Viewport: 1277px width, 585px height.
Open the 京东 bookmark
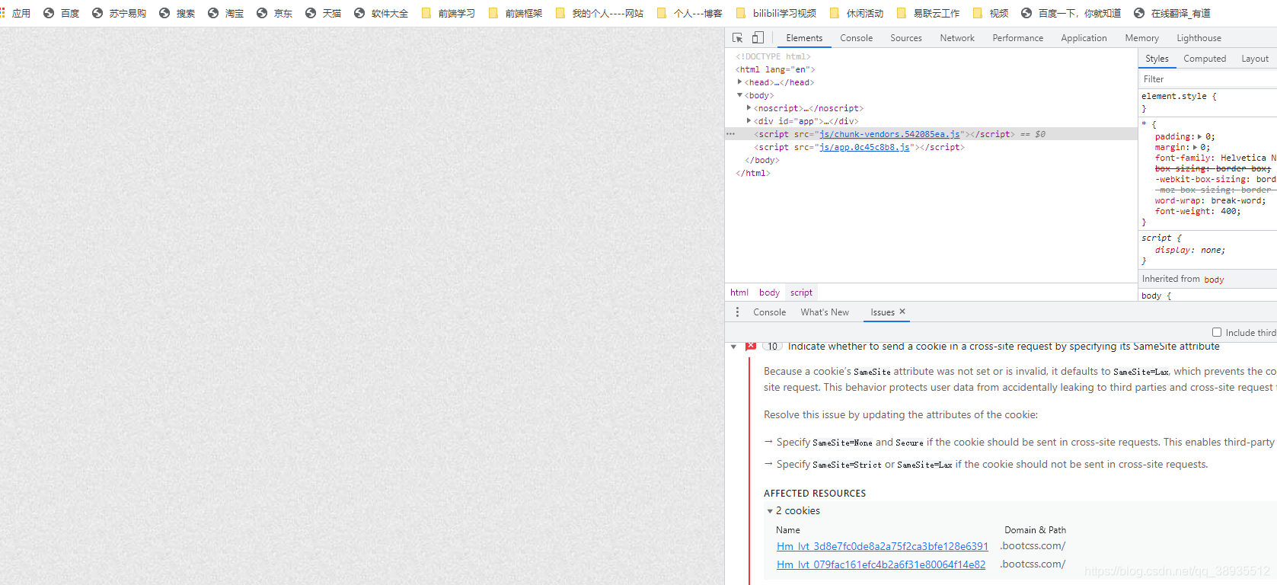pos(274,13)
